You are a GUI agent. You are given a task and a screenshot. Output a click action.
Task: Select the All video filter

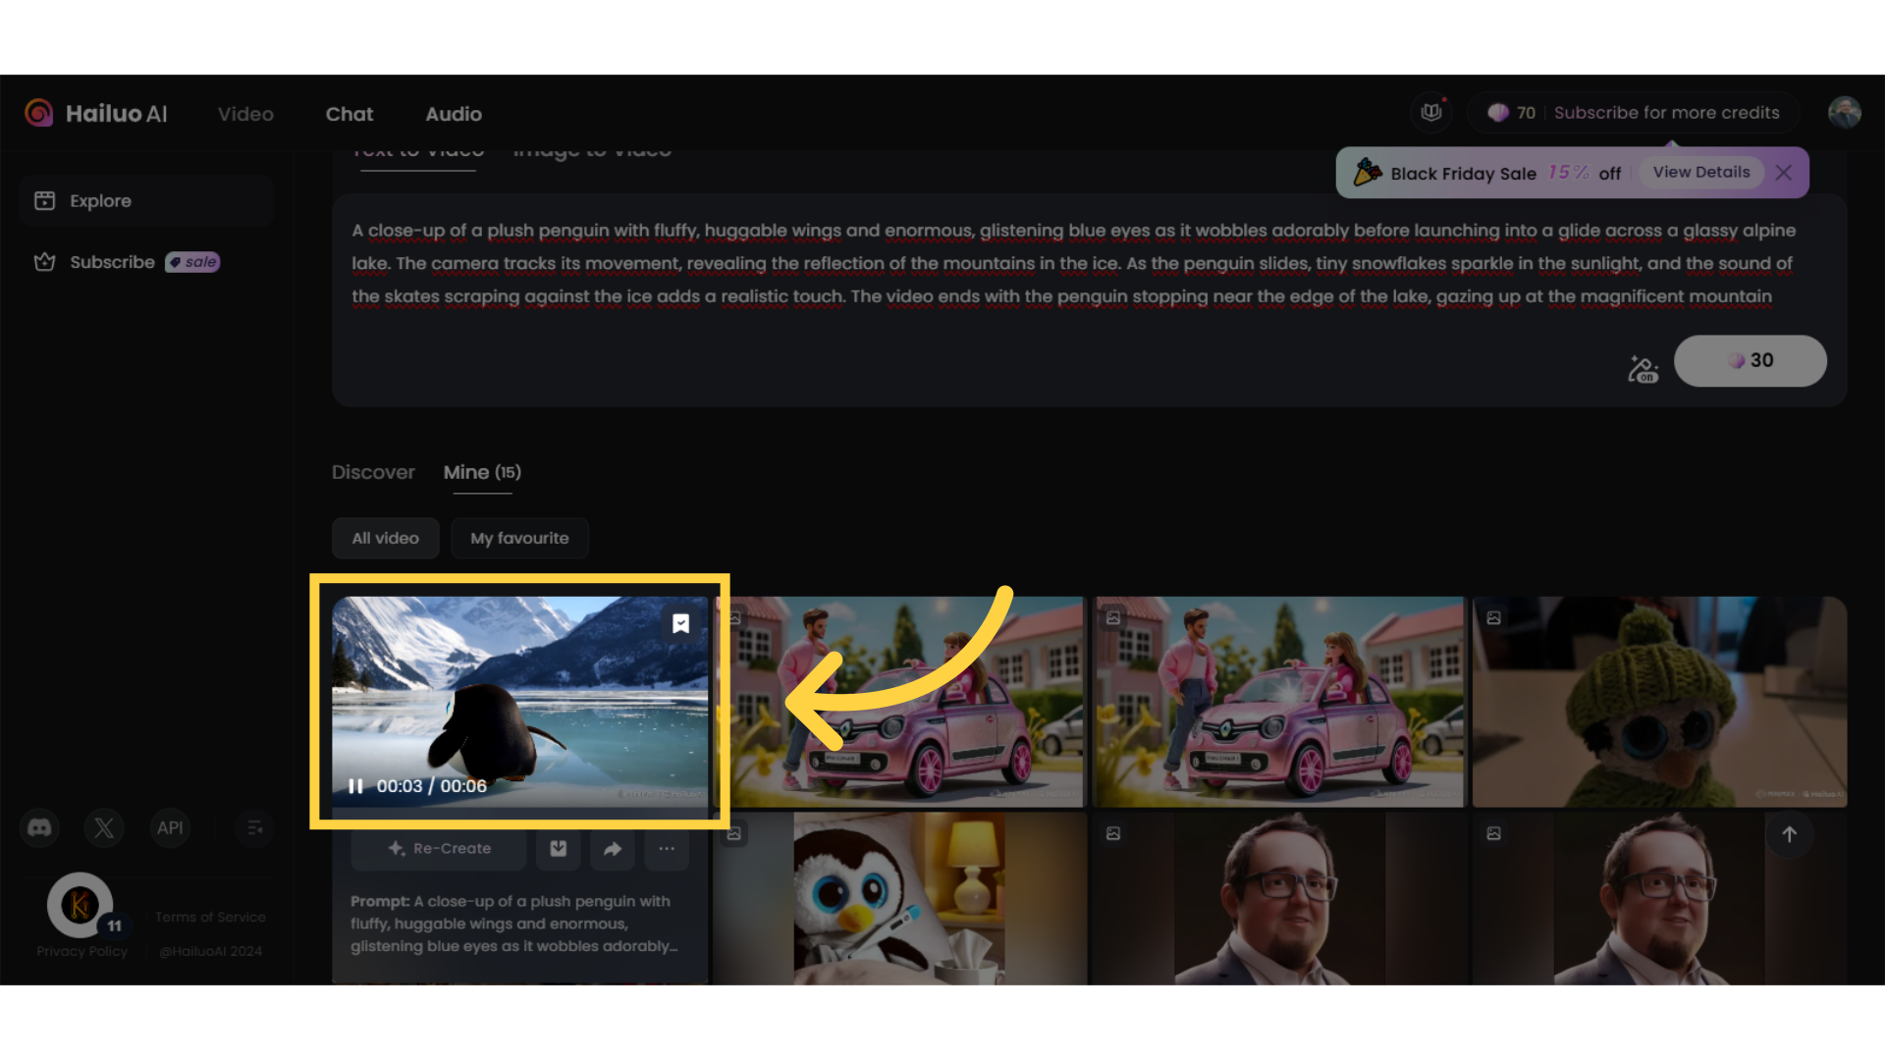pyautogui.click(x=385, y=538)
